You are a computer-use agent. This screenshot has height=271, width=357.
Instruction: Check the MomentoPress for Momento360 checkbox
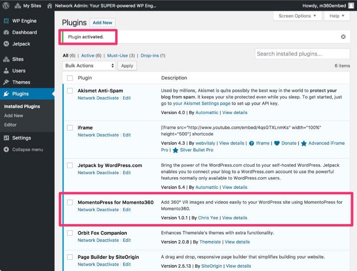click(70, 202)
